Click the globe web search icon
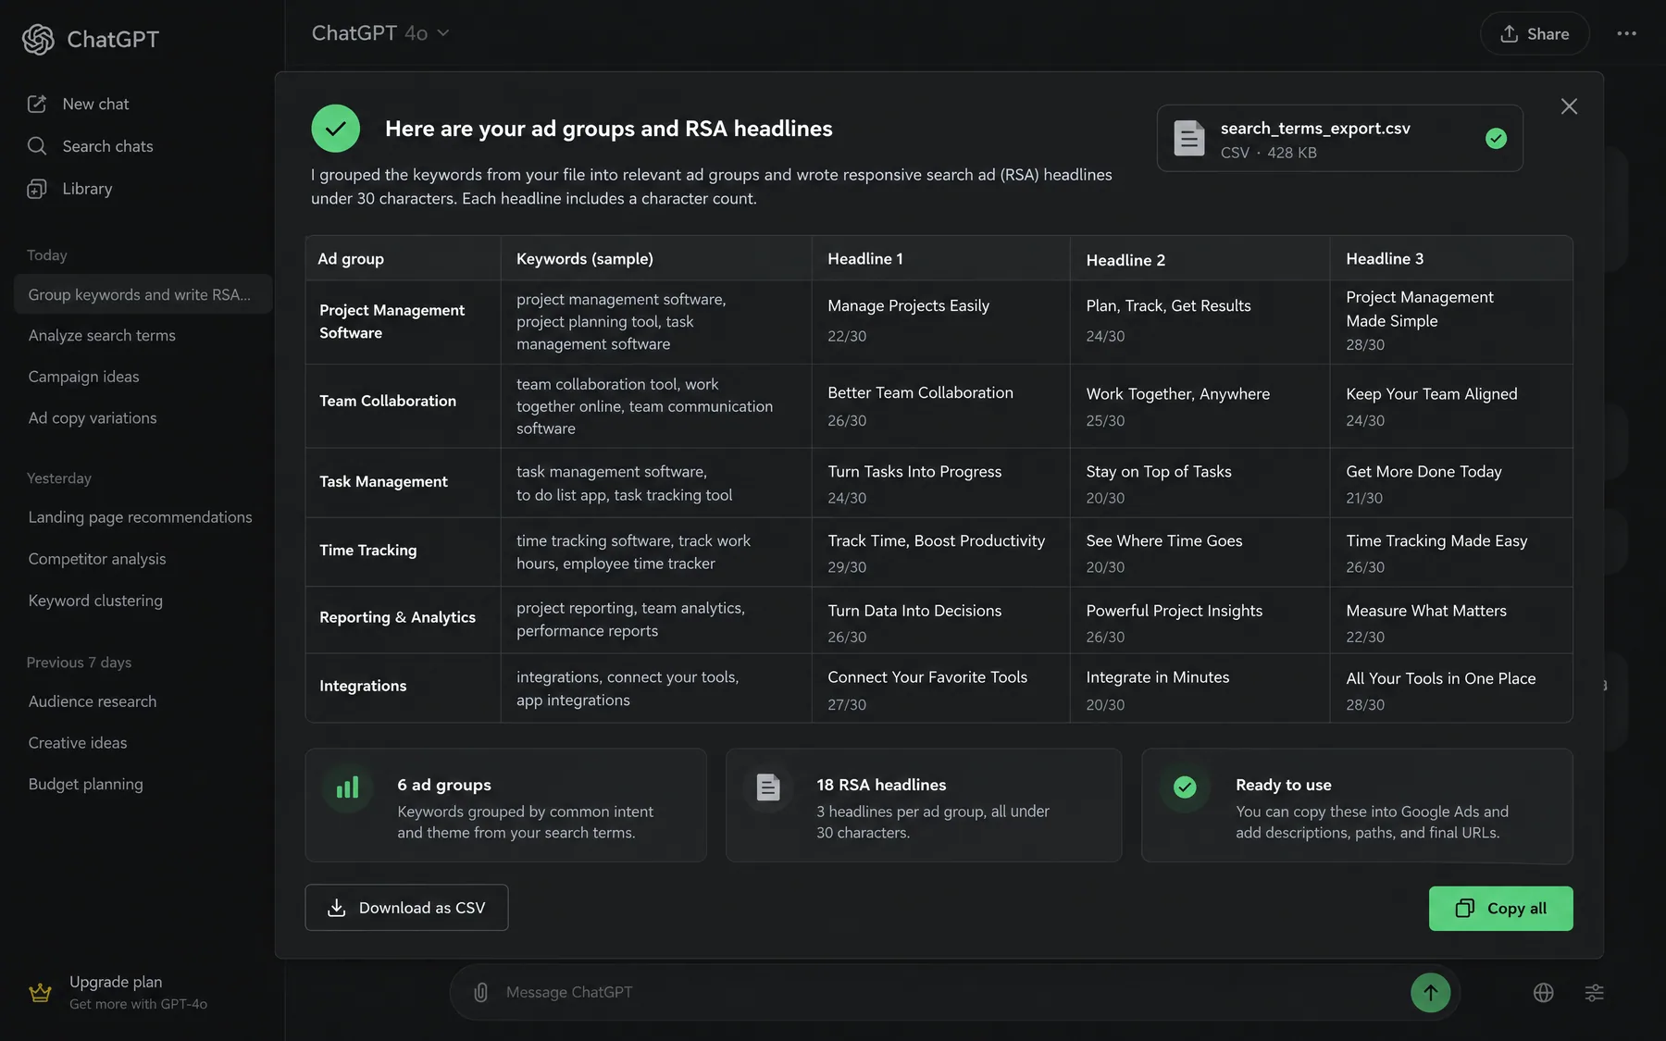This screenshot has width=1666, height=1041. (1543, 993)
